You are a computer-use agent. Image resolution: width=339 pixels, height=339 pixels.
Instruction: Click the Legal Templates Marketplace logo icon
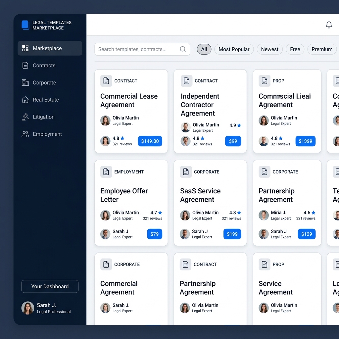25,25
